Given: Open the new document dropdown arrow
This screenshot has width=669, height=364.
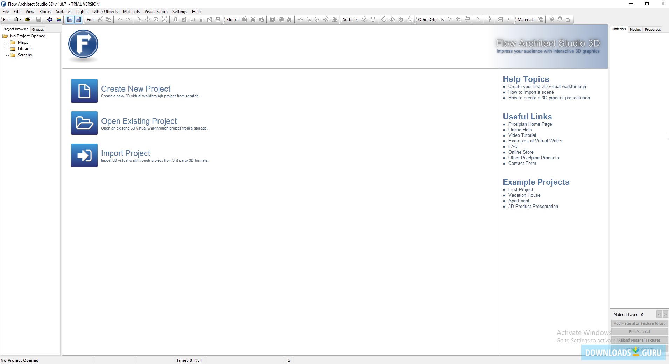Looking at the screenshot, I should (20, 19).
